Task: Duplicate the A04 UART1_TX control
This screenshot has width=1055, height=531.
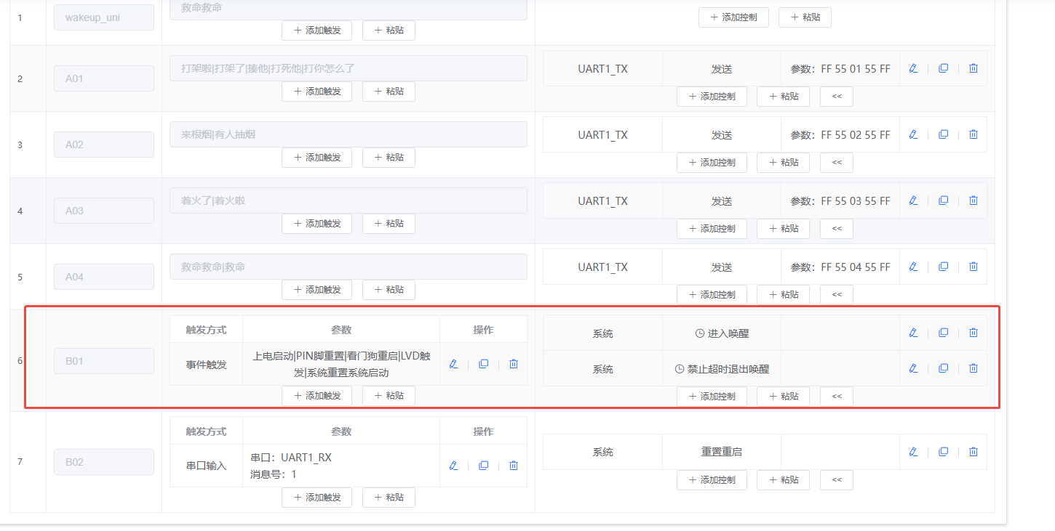Action: (943, 266)
